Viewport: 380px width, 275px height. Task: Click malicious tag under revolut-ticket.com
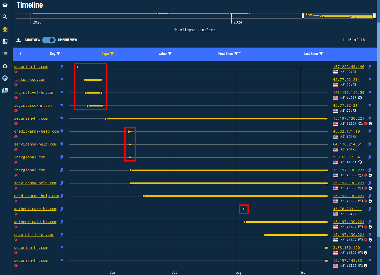coord(16,240)
